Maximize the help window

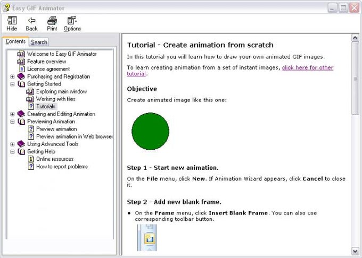pos(343,8)
